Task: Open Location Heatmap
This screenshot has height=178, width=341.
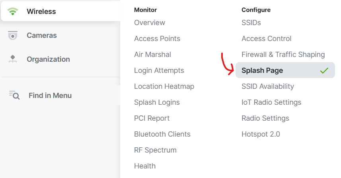Action: (164, 86)
